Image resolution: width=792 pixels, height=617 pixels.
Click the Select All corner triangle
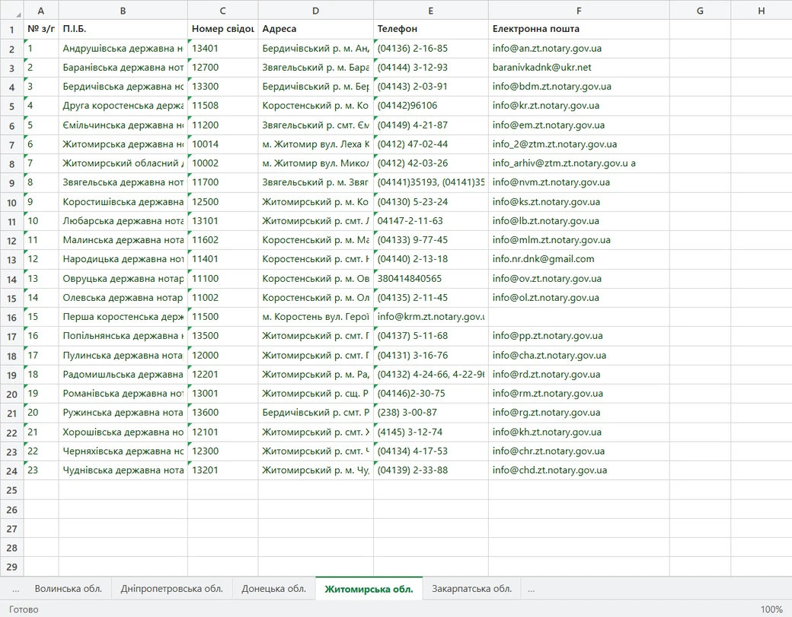11,10
